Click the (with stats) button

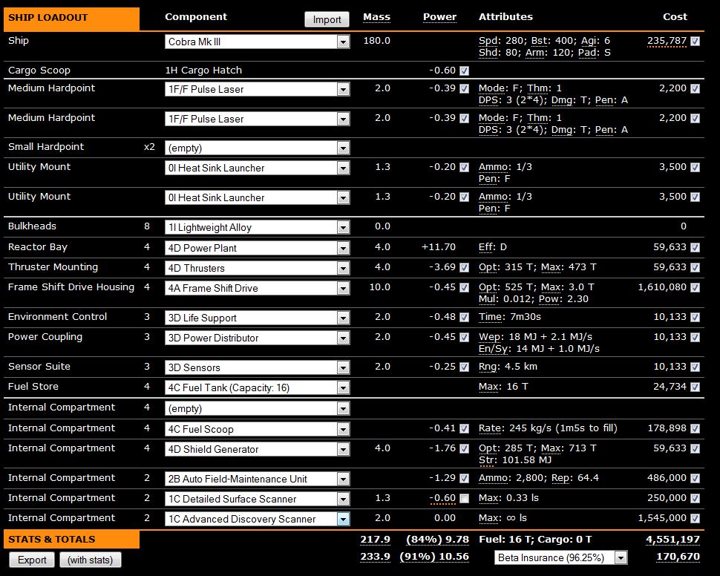[x=90, y=560]
